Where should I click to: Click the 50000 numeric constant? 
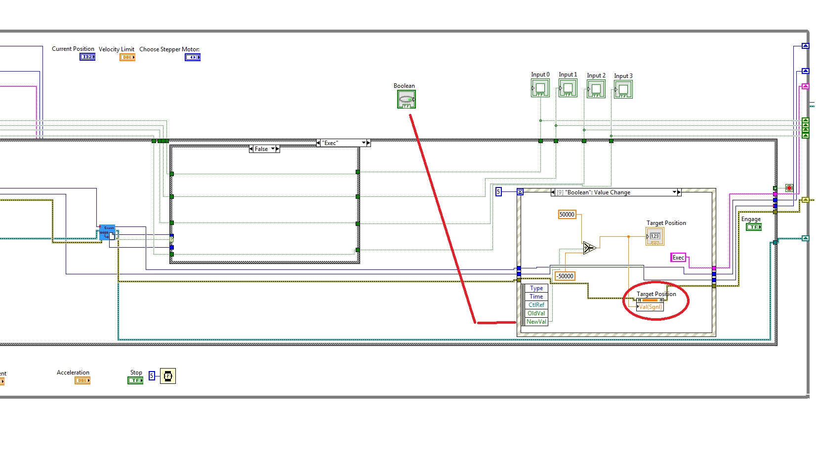[567, 215]
